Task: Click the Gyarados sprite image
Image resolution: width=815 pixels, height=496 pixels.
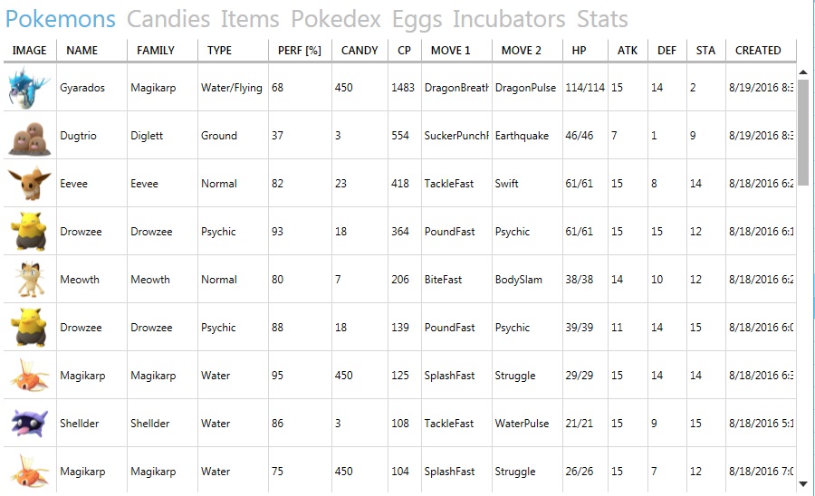Action: [x=30, y=87]
